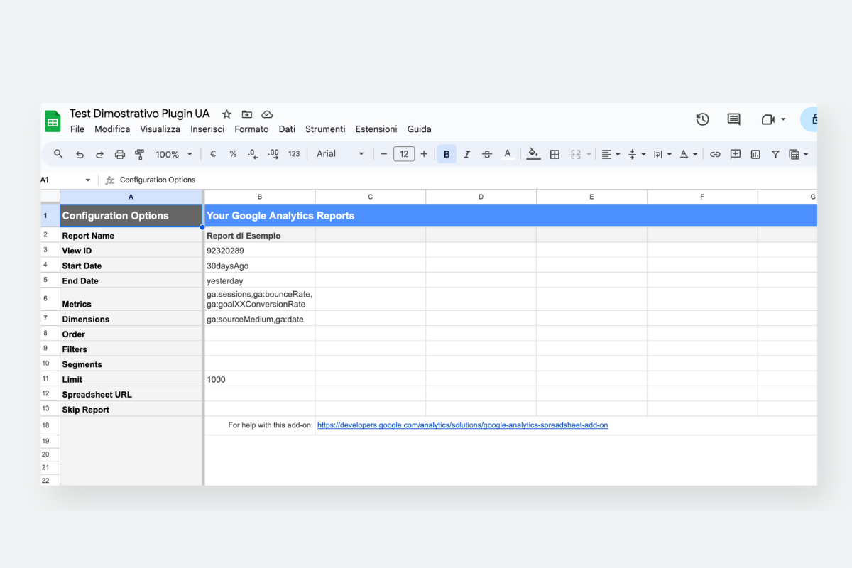Increase decimal places
The width and height of the screenshot is (852, 568).
273,154
